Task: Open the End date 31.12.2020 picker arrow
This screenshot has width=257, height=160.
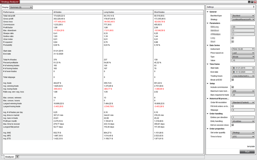Action: tap(253, 72)
